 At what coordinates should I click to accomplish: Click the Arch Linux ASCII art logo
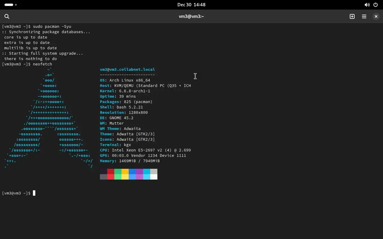point(48,118)
